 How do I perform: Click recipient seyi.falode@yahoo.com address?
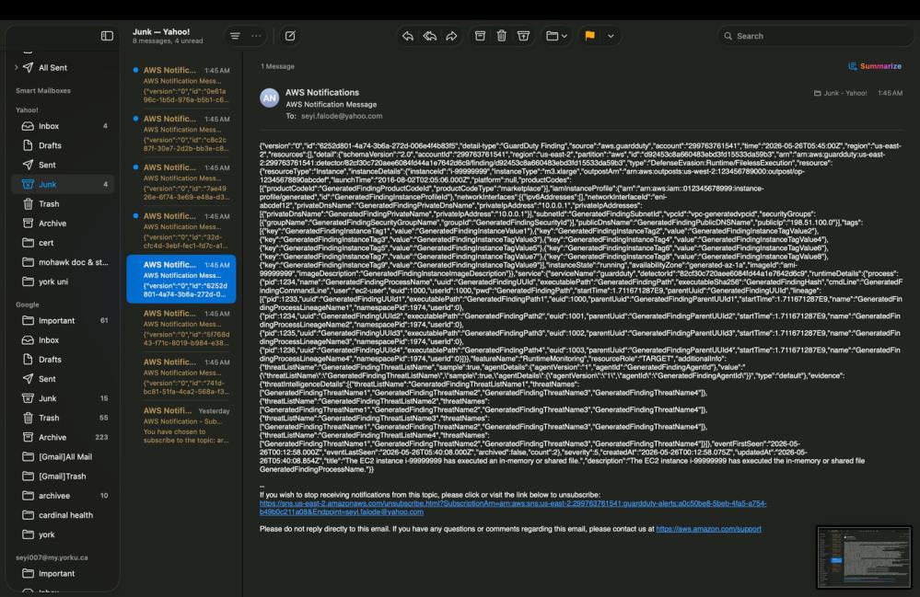342,116
